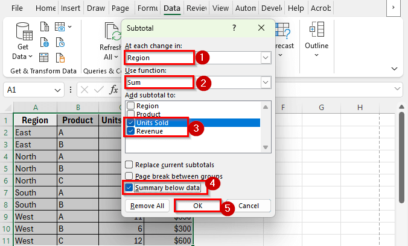
Task: Click Recent Sources clock icon
Action: [x=60, y=42]
